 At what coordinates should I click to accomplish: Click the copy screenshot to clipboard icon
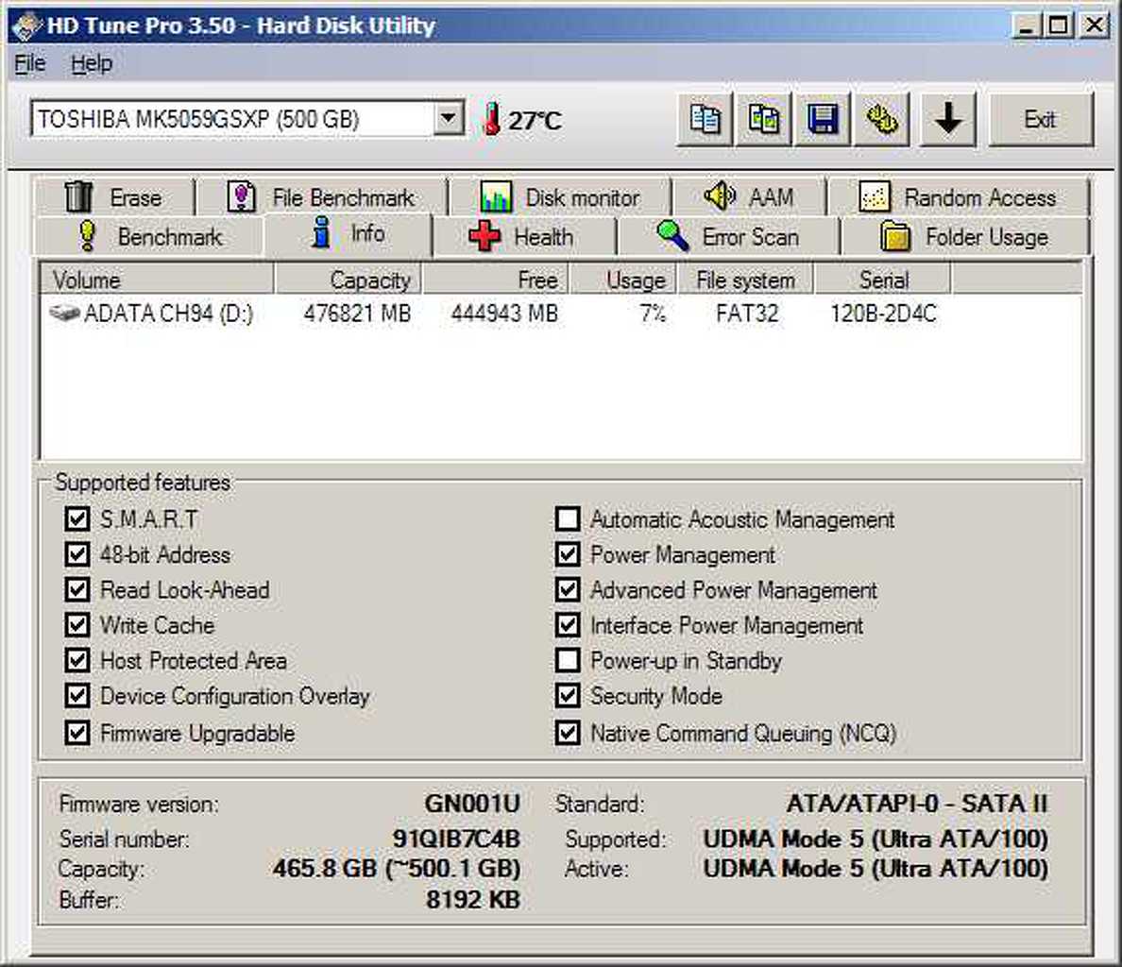(763, 119)
